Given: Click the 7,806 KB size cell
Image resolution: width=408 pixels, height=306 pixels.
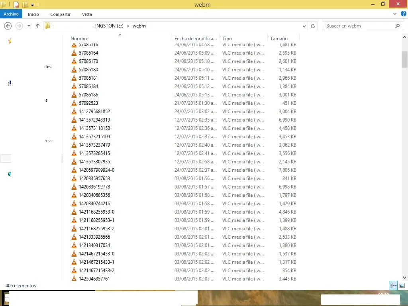Looking at the screenshot, I should click(x=288, y=170).
